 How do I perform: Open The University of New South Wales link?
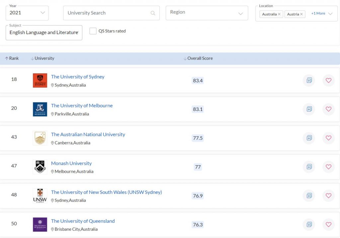pyautogui.click(x=107, y=192)
